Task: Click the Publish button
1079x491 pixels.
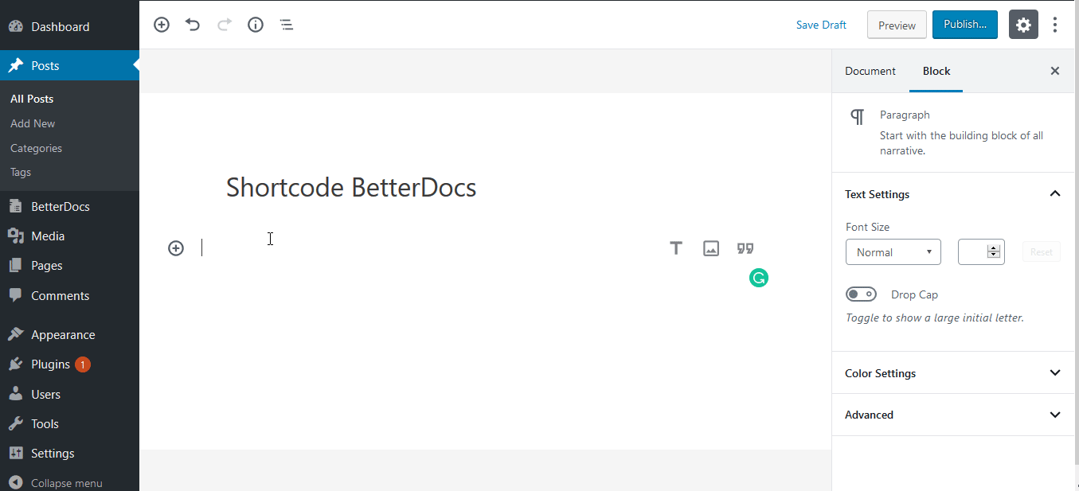Action: click(x=965, y=25)
